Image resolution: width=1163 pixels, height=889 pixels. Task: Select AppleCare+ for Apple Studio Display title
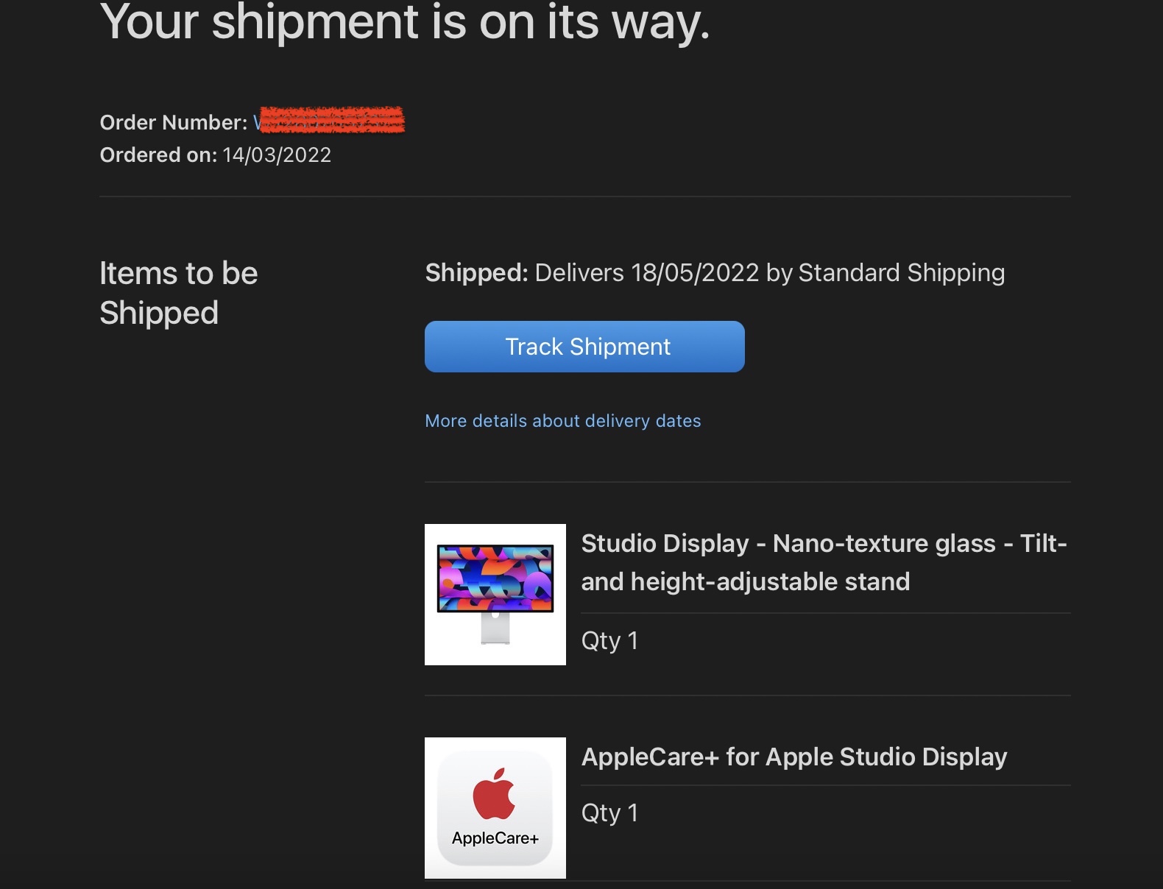793,757
